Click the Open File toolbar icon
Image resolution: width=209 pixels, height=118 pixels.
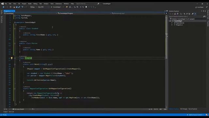[14, 7]
